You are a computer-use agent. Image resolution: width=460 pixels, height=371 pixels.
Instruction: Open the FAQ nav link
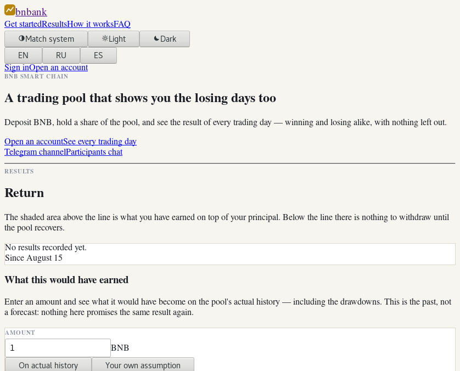tap(122, 24)
